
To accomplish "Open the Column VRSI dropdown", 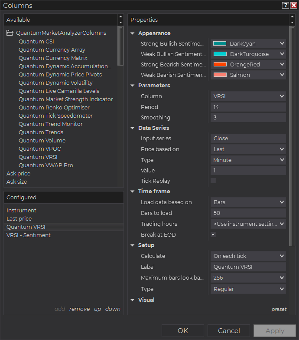I will [x=248, y=96].
